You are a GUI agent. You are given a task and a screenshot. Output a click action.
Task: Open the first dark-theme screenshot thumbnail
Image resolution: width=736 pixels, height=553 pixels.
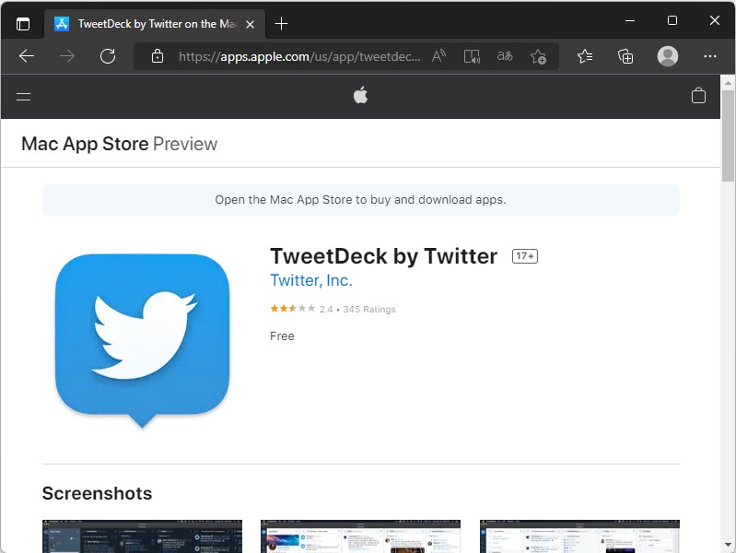(142, 536)
